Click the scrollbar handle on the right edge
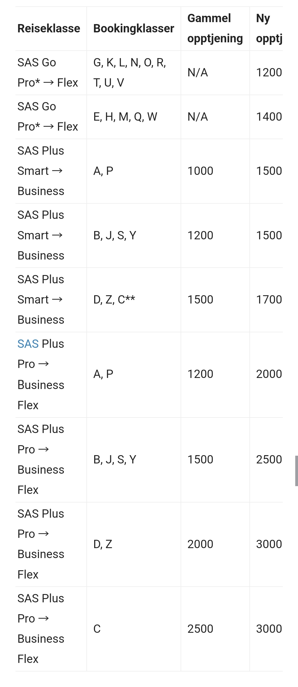This screenshot has width=298, height=687. [296, 471]
